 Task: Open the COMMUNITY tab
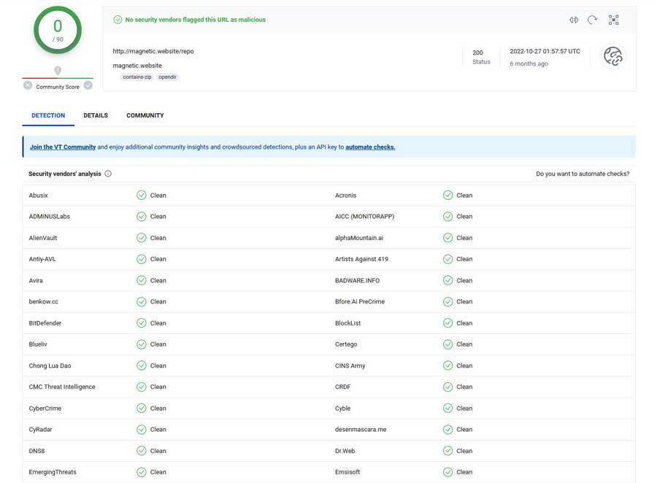[x=145, y=115]
